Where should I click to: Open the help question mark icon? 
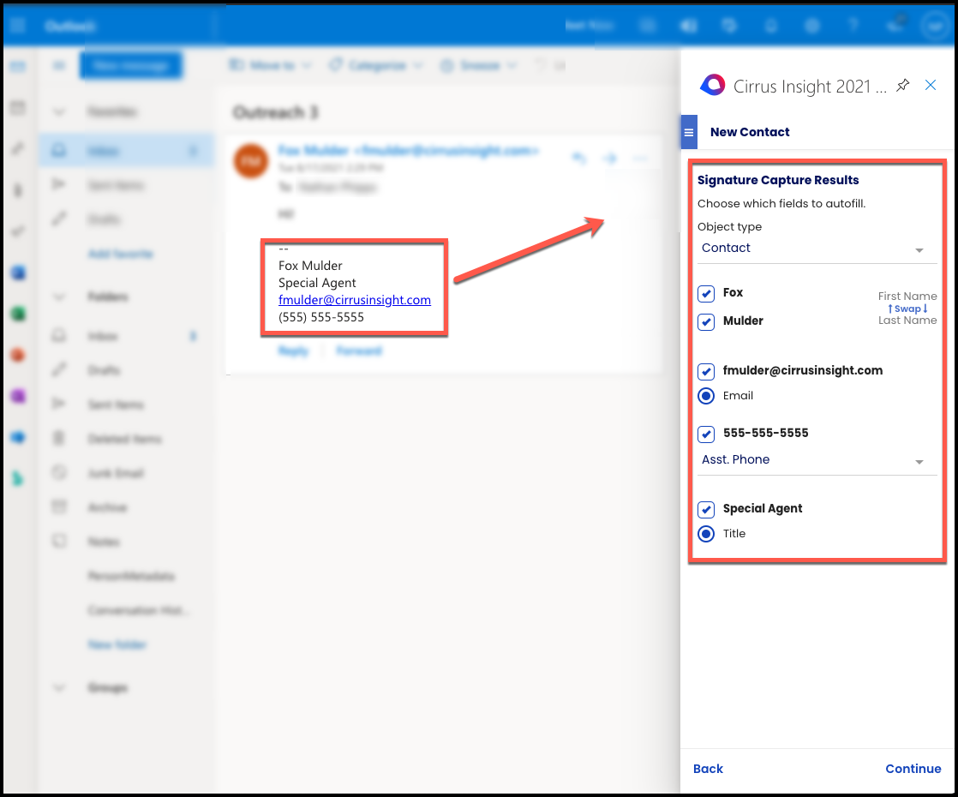click(x=853, y=26)
